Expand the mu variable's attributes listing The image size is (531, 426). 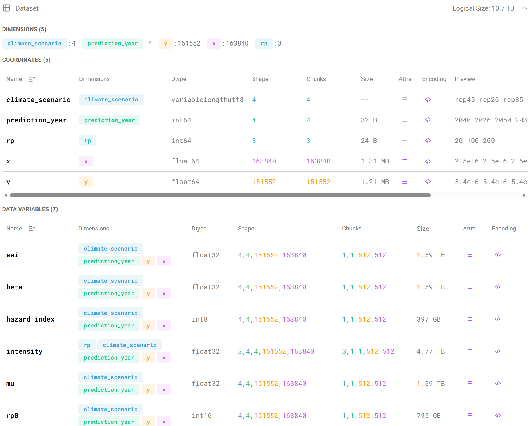[469, 383]
